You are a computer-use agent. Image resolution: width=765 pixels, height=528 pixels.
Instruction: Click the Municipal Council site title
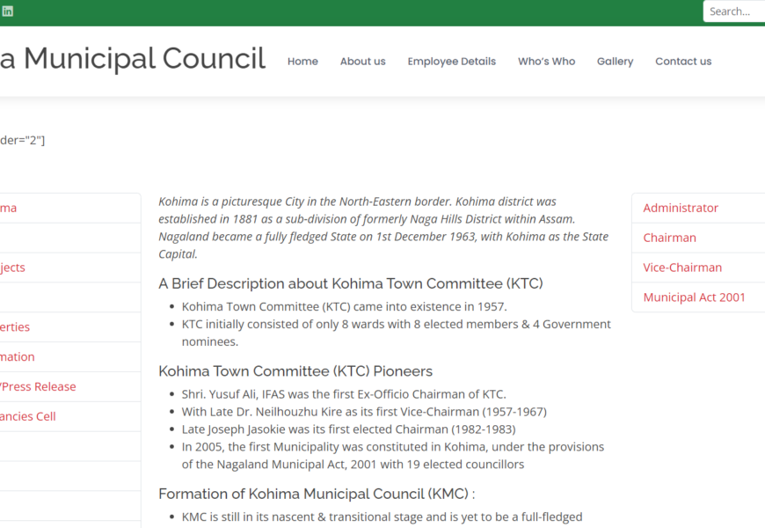point(133,58)
